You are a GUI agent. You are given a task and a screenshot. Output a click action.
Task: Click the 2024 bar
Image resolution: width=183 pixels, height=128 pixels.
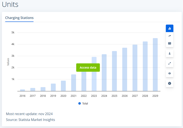104,73
